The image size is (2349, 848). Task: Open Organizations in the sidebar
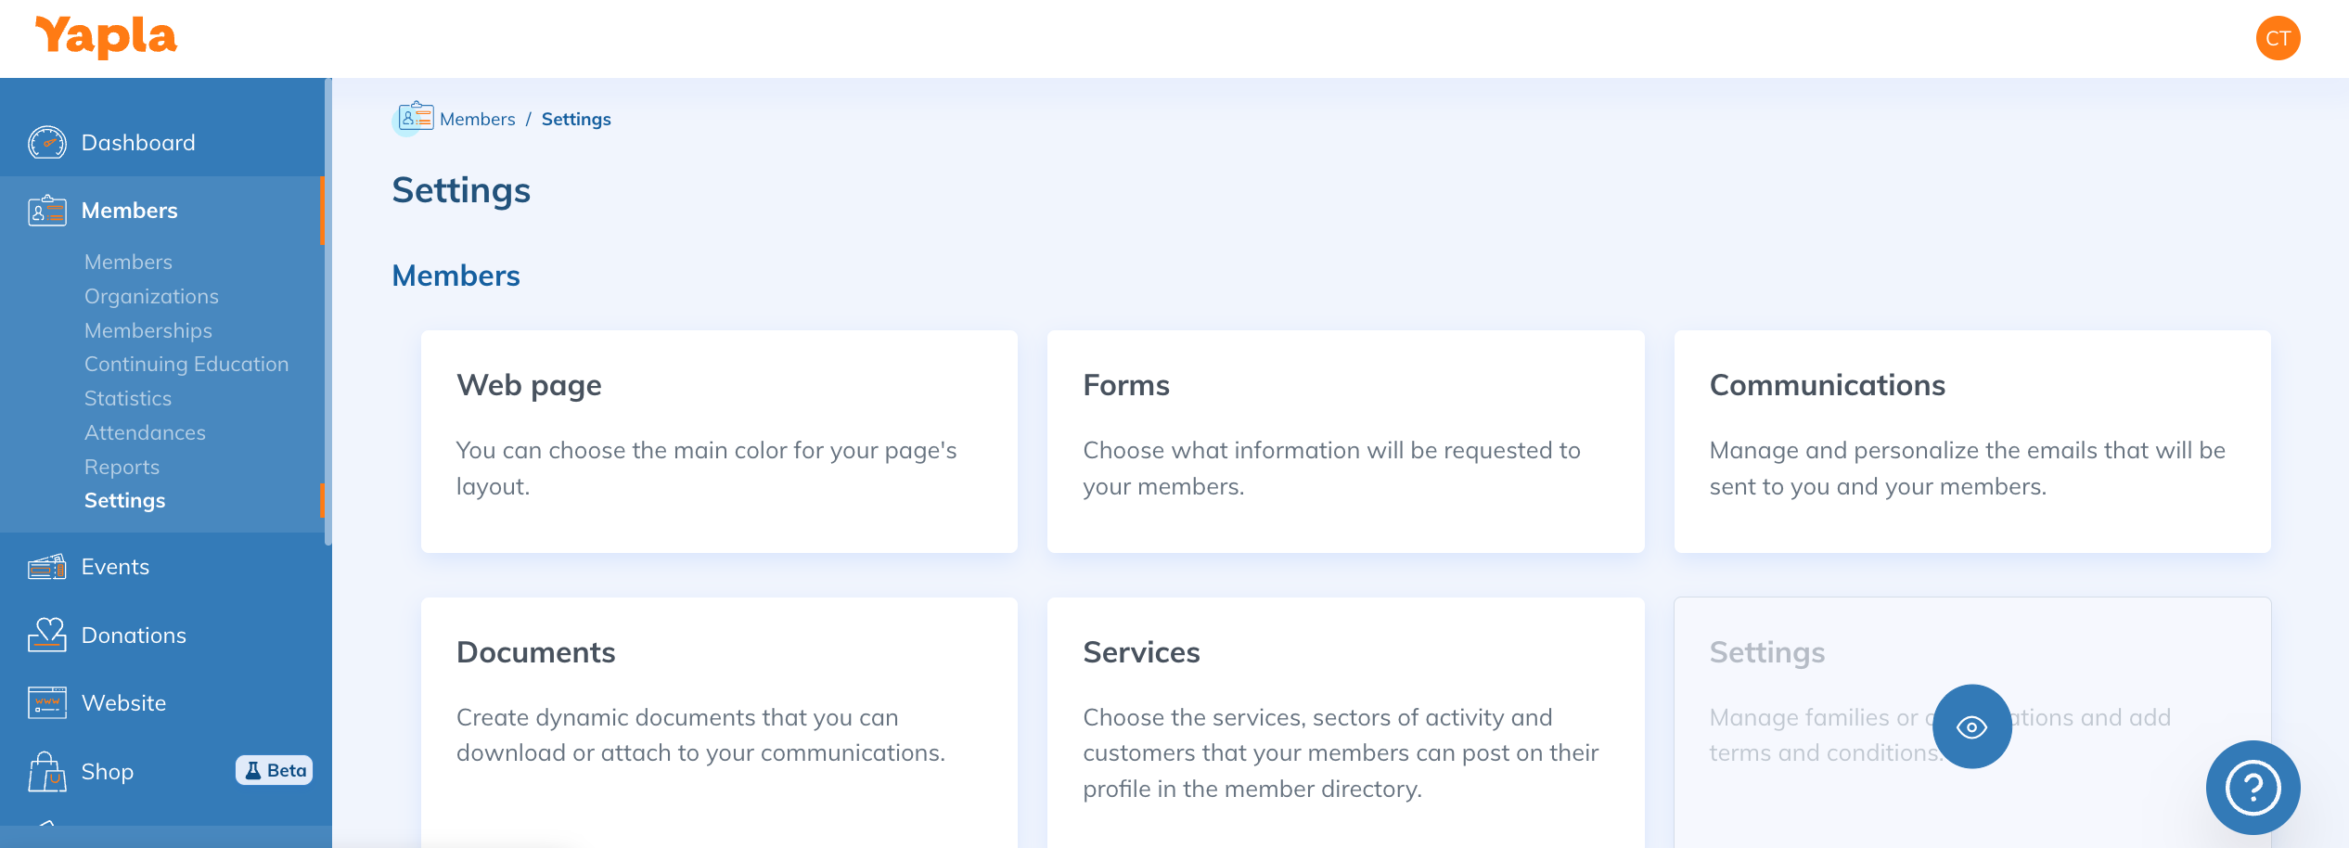(151, 296)
